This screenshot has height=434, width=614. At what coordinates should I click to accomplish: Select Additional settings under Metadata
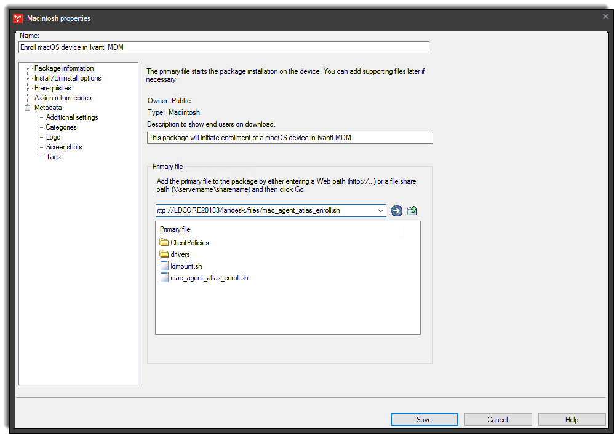(x=71, y=117)
